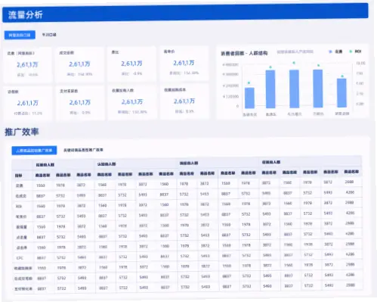377x302 pixels.
Task: Open the 成交金额 metric card
Action: pos(79,64)
